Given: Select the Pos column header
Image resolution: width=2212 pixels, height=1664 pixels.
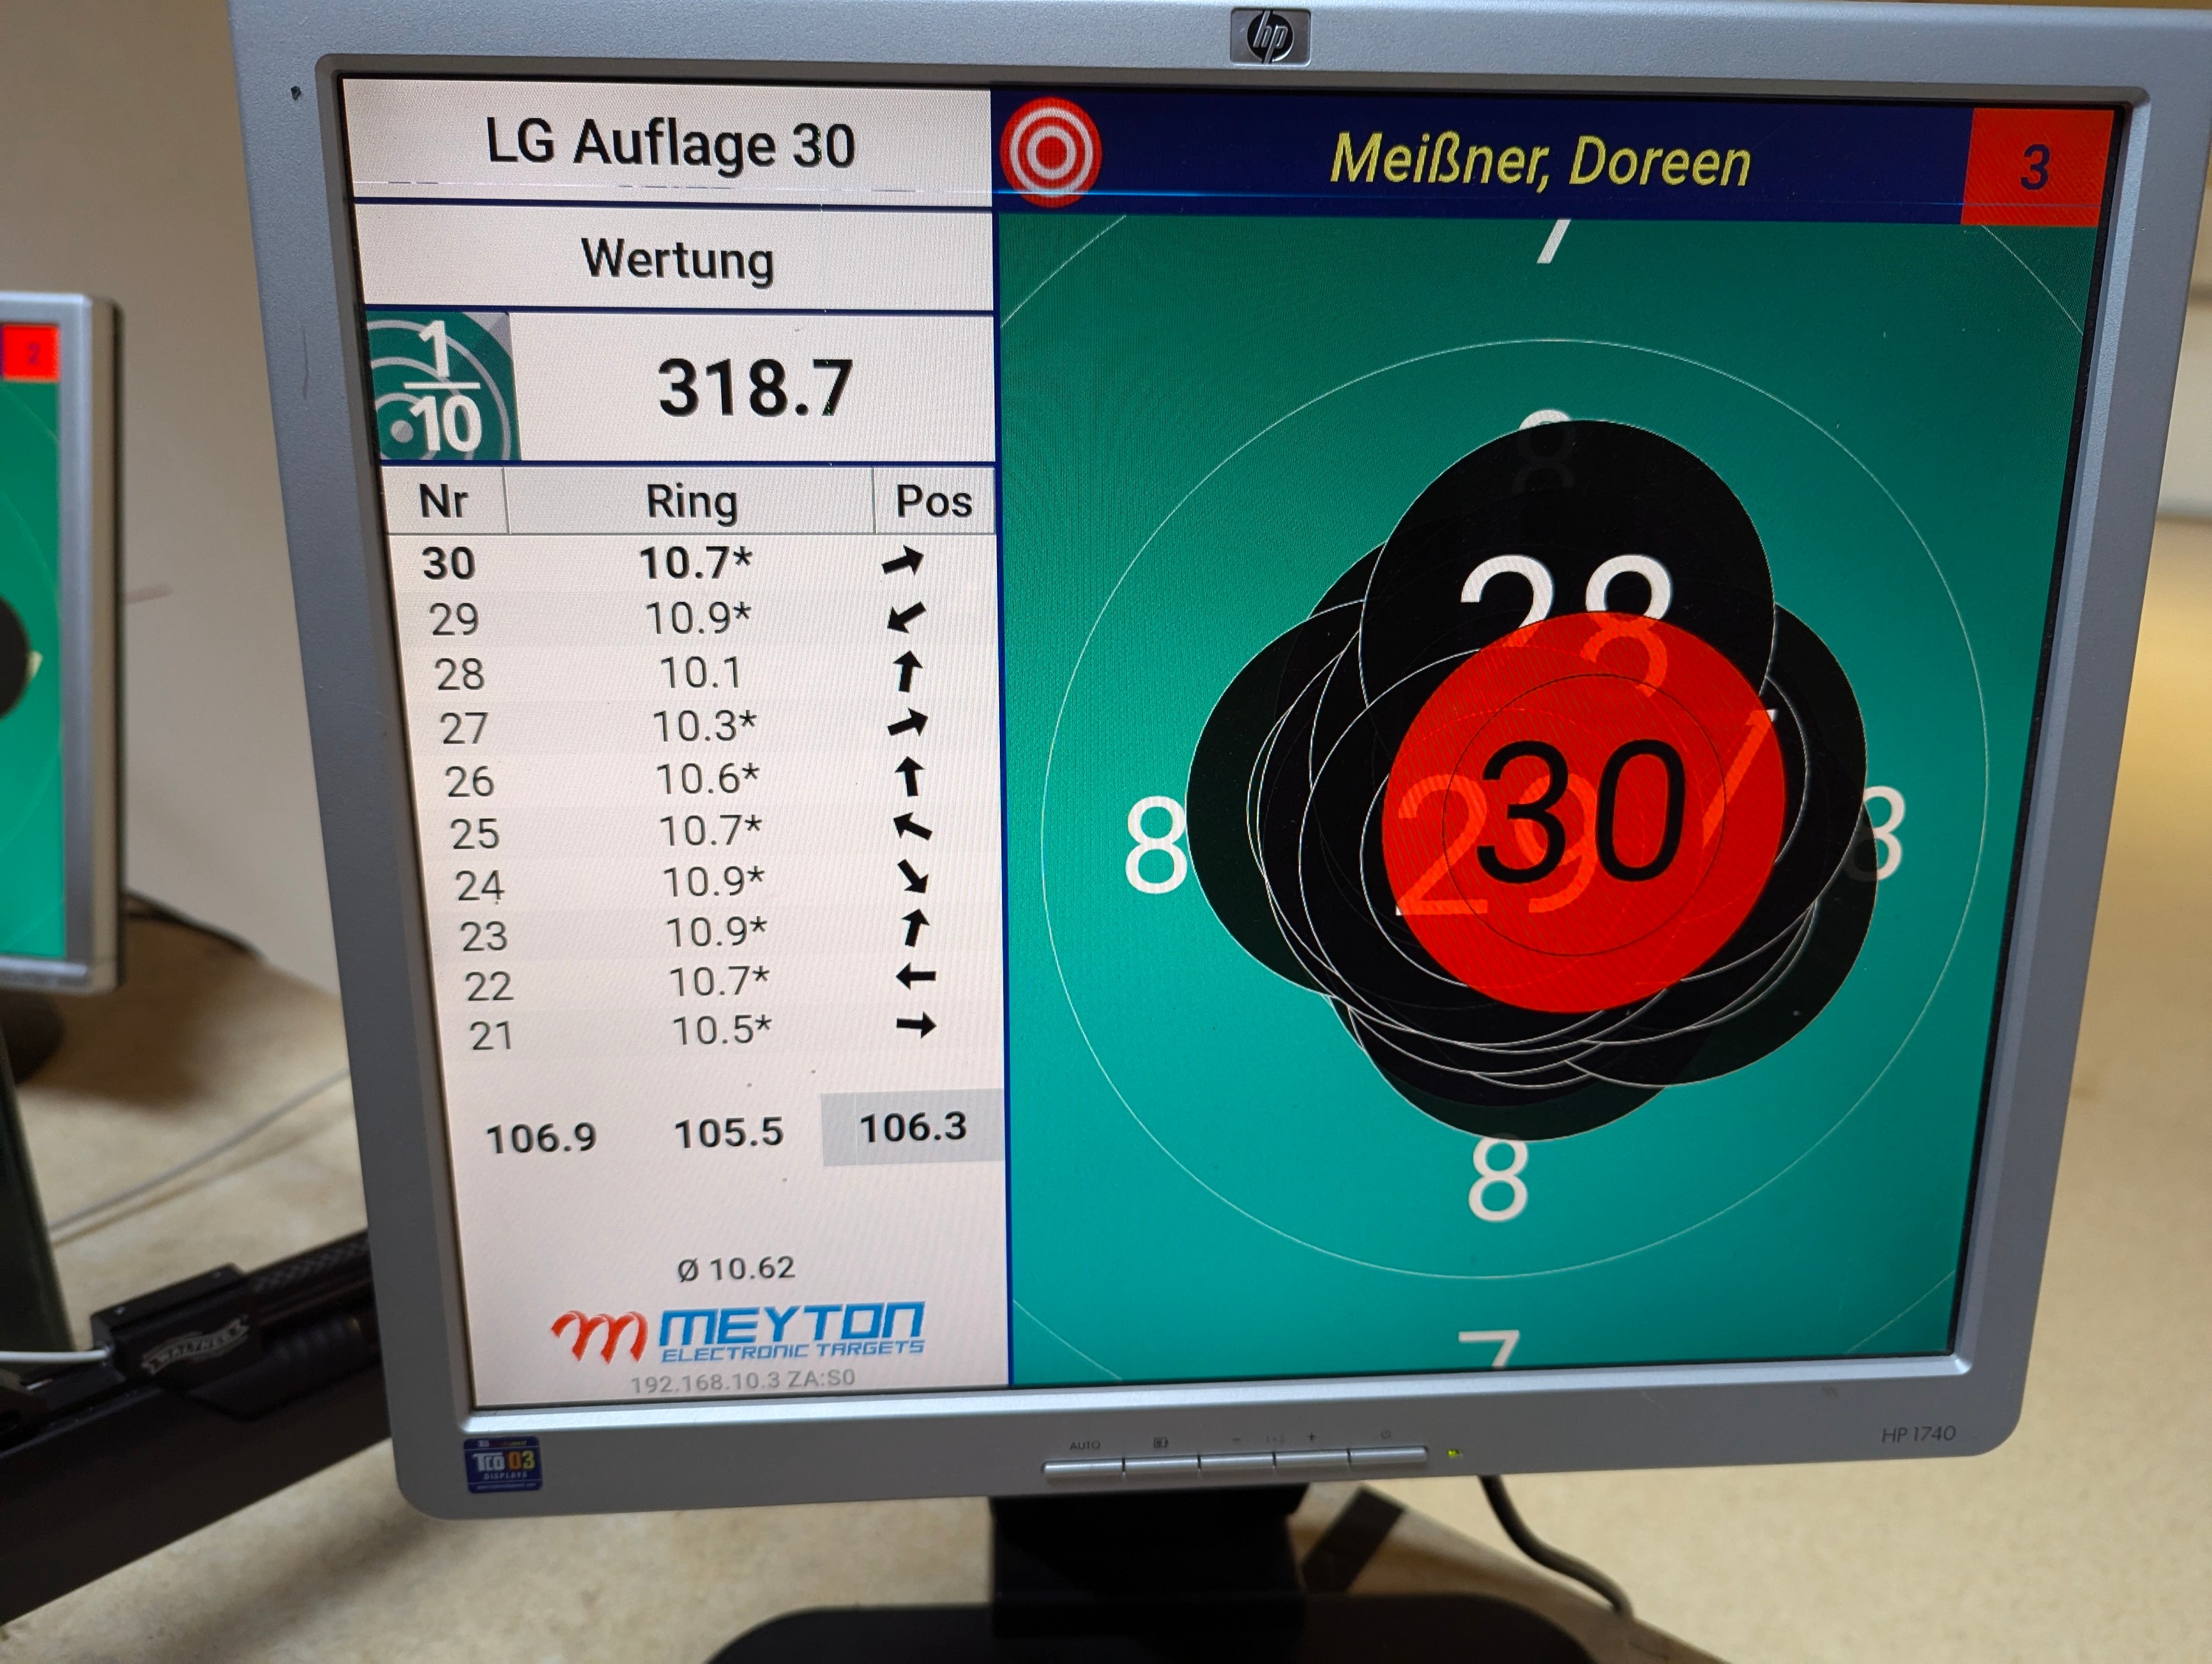Looking at the screenshot, I should tap(933, 500).
